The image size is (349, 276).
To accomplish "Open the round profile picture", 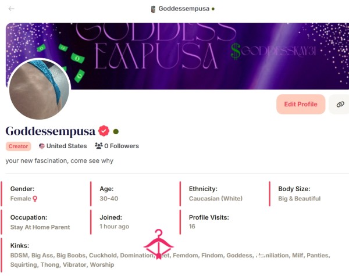I will [39, 89].
